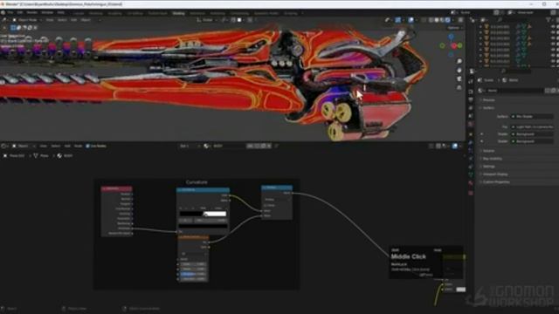This screenshot has width=559, height=314.
Task: Select the first selection mode icon under viewport header
Action: click(x=13, y=27)
